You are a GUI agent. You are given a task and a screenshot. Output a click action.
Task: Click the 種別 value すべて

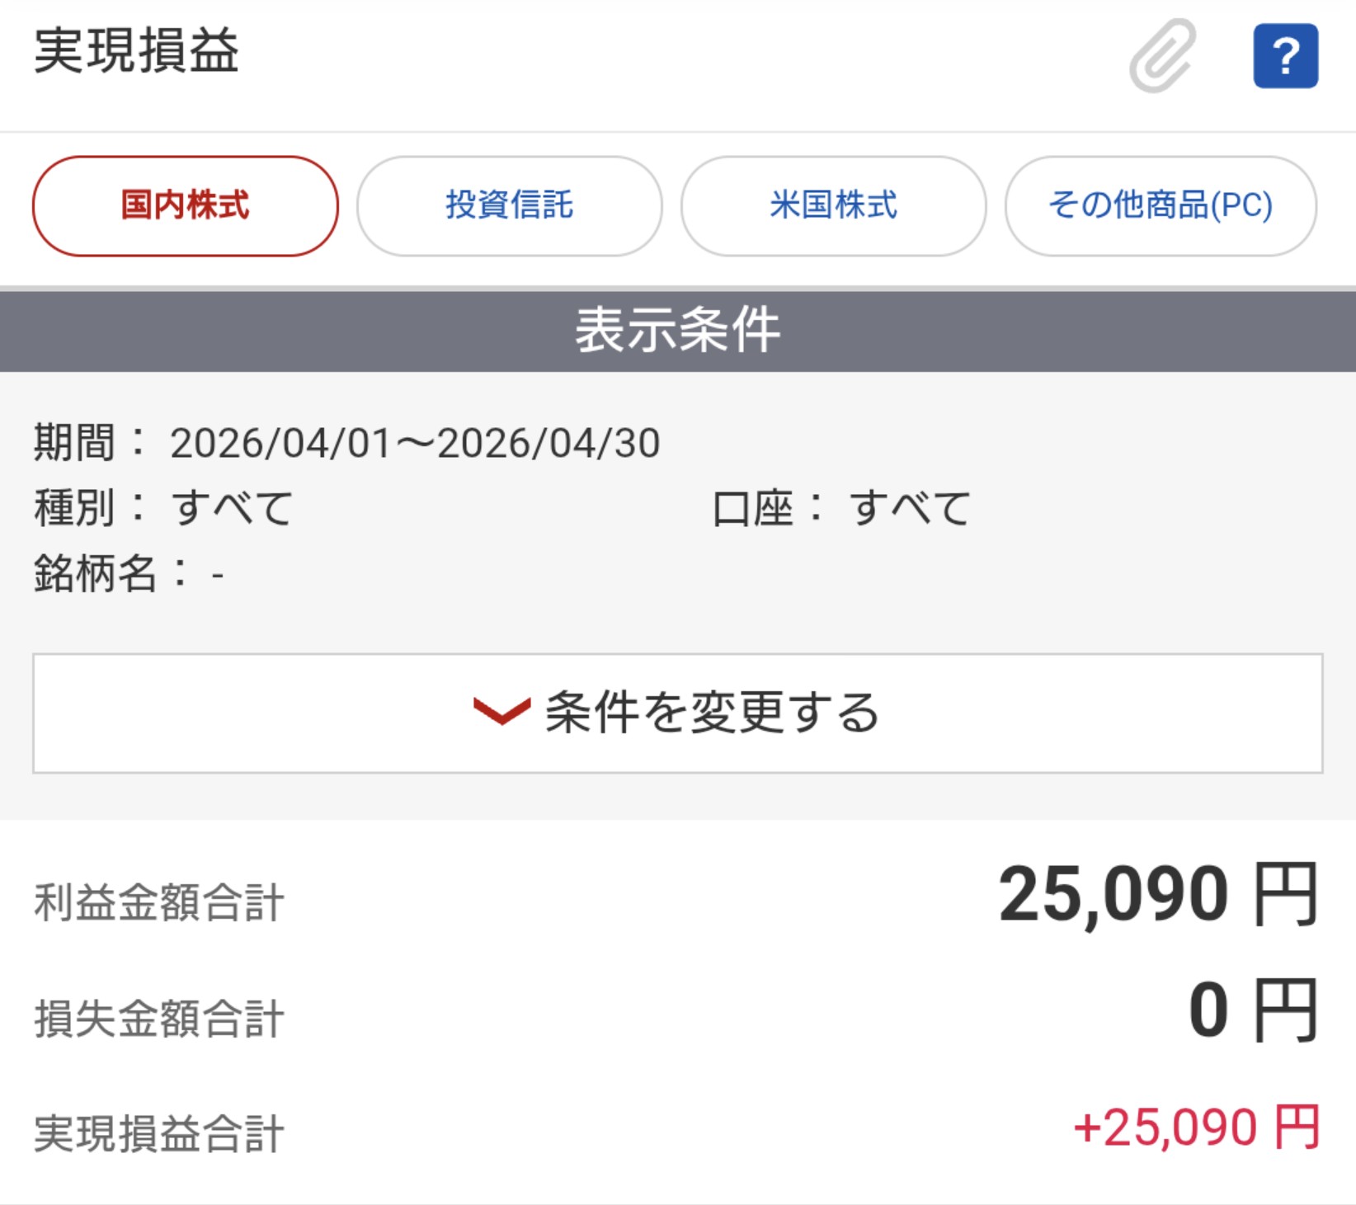pyautogui.click(x=233, y=508)
